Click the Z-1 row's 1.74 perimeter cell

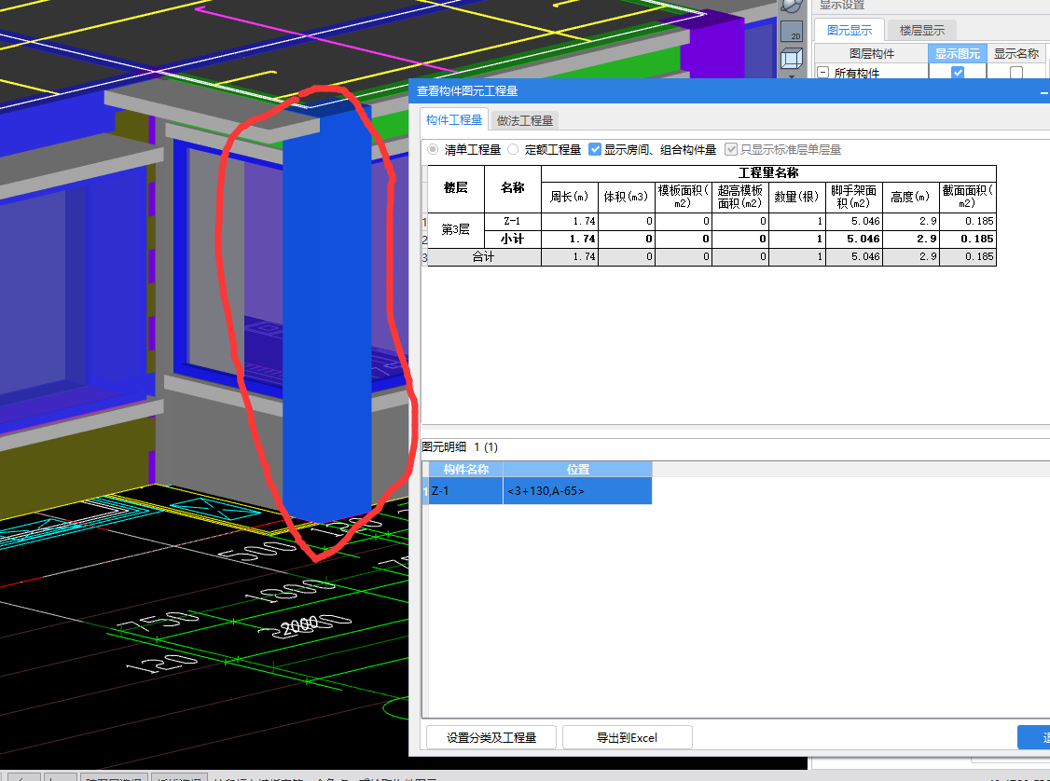[569, 221]
